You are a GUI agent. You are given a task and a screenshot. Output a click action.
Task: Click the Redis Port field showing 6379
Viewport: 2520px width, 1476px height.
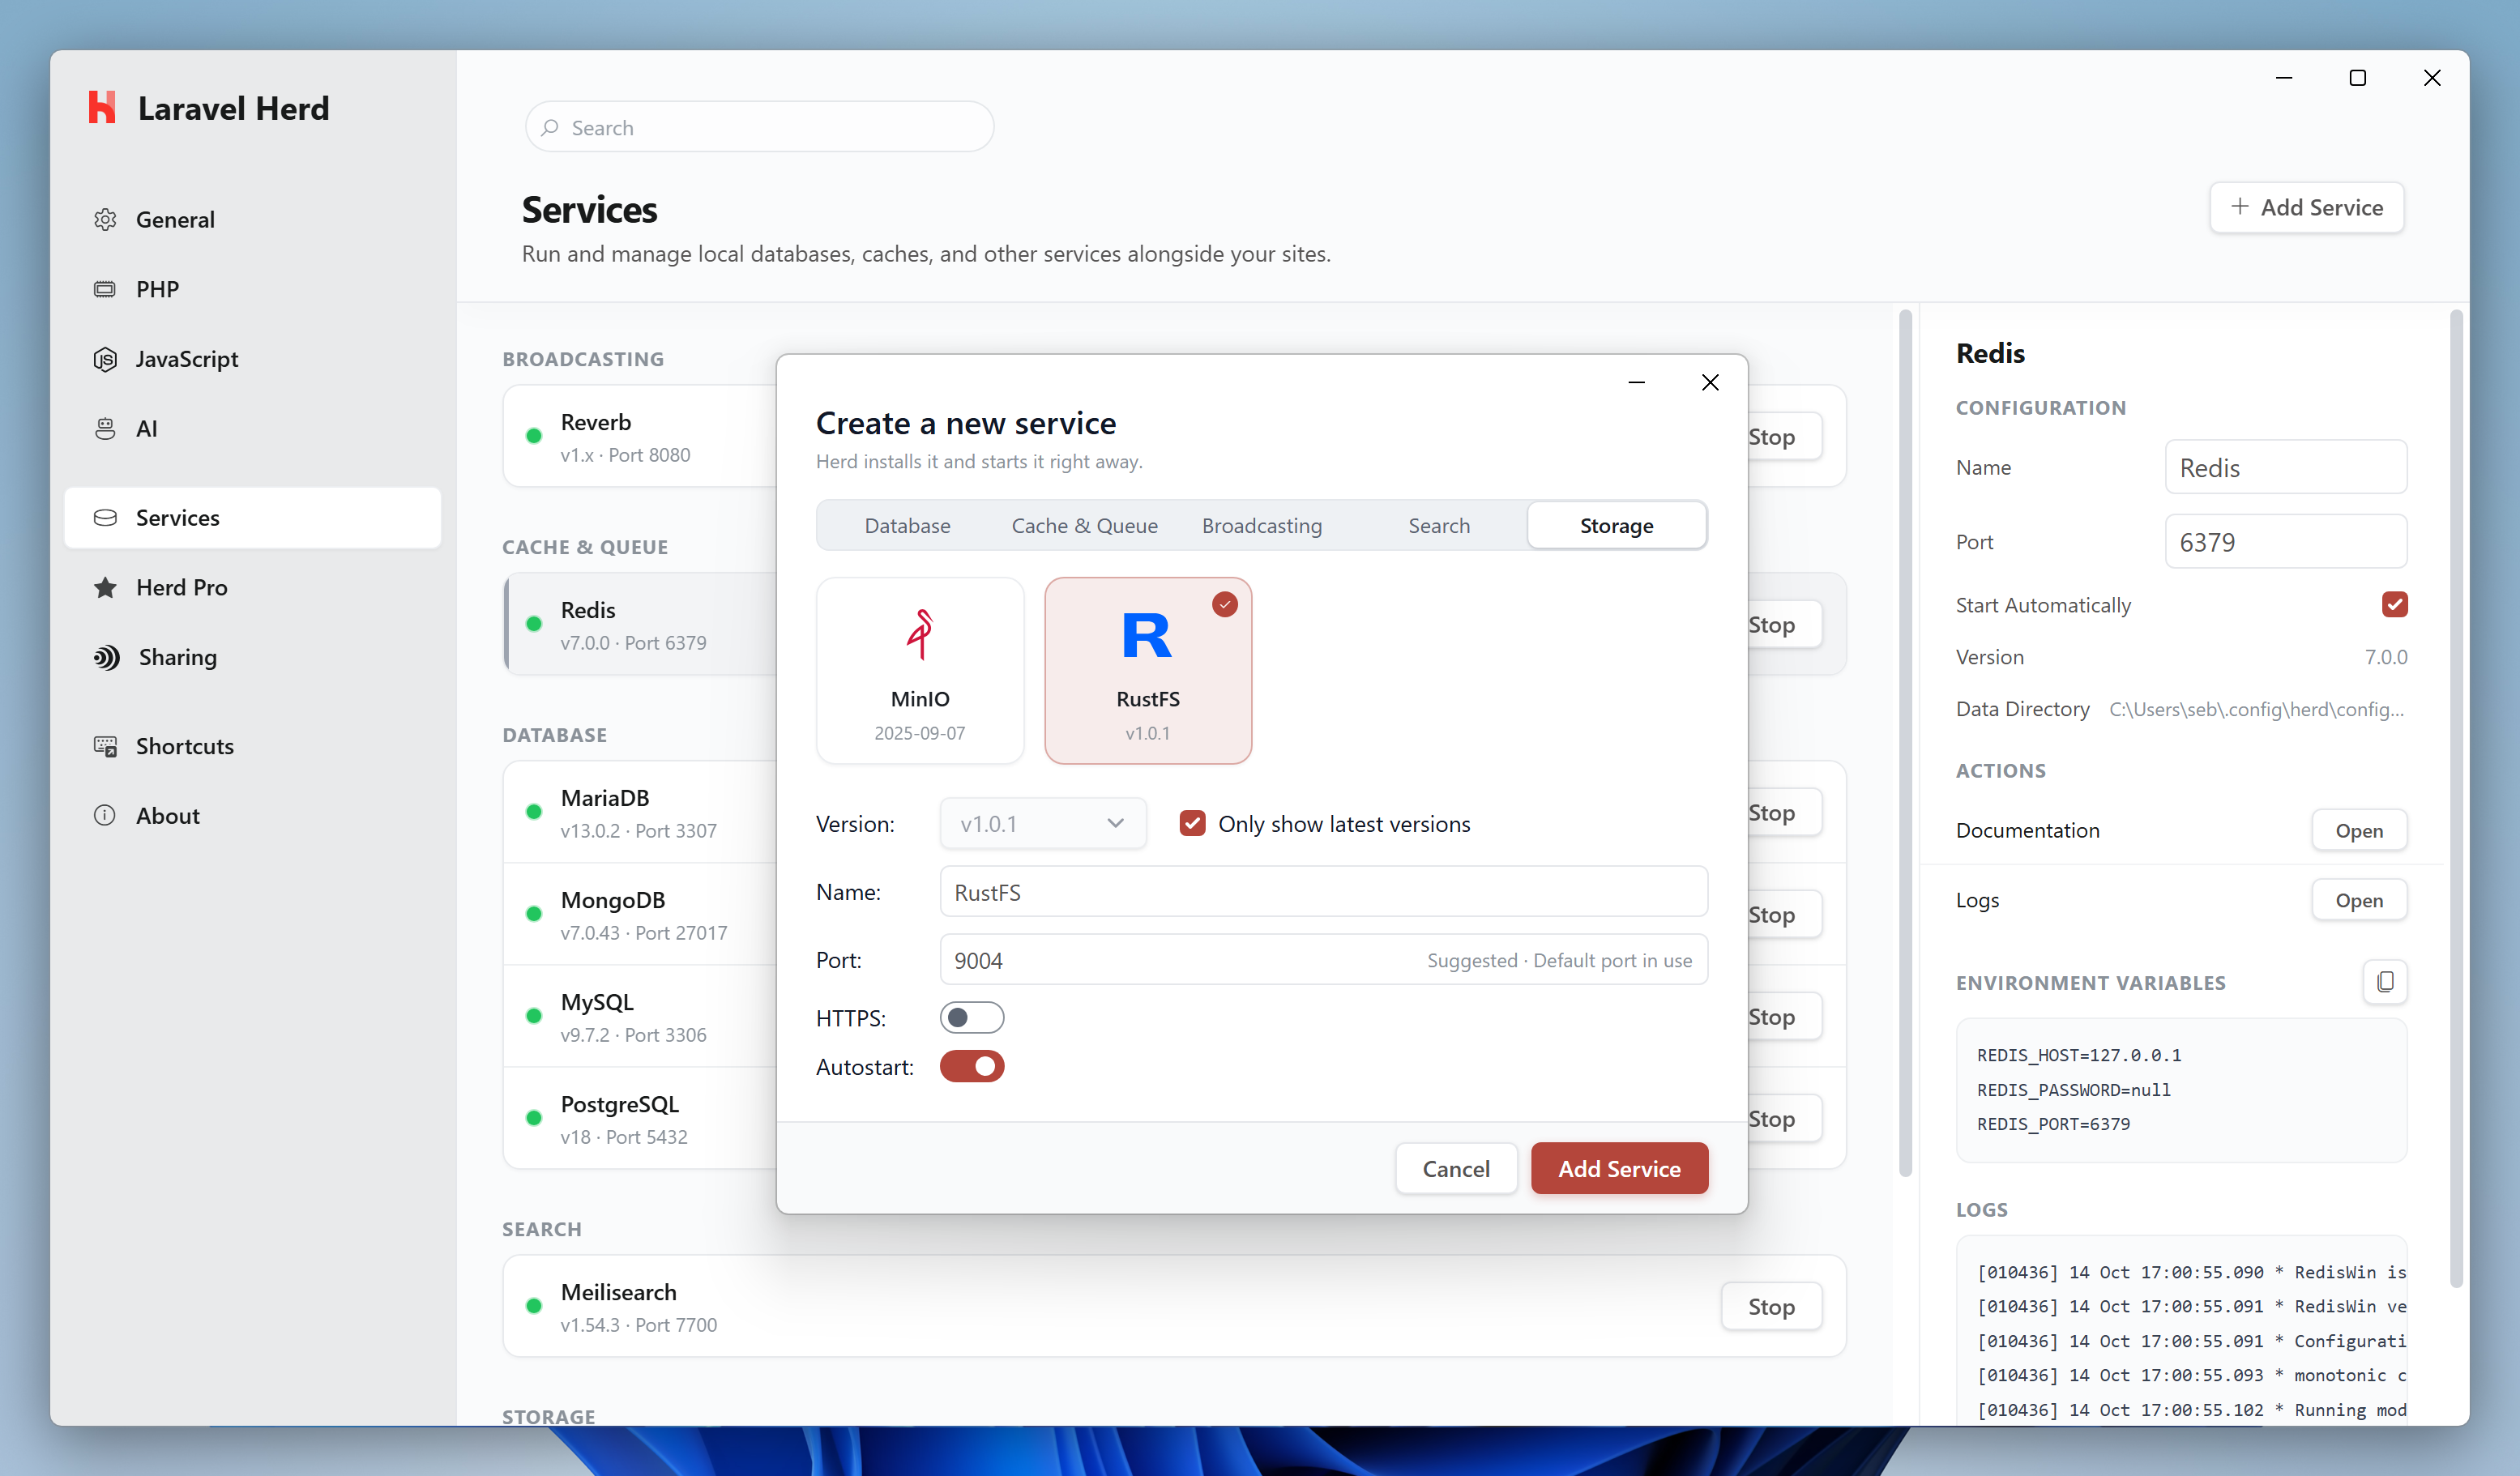[x=2285, y=541]
